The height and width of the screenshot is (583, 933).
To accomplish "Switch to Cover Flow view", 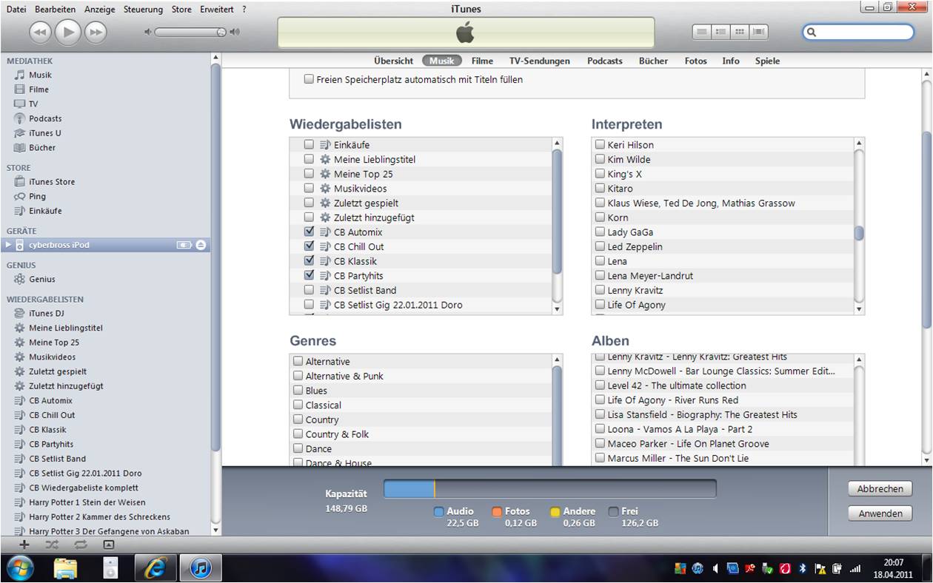I will coord(759,32).
